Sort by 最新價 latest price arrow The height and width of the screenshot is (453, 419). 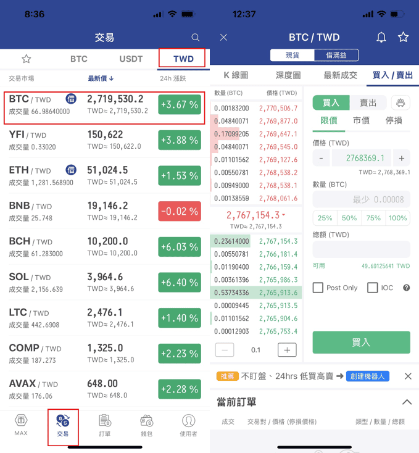[x=101, y=78]
